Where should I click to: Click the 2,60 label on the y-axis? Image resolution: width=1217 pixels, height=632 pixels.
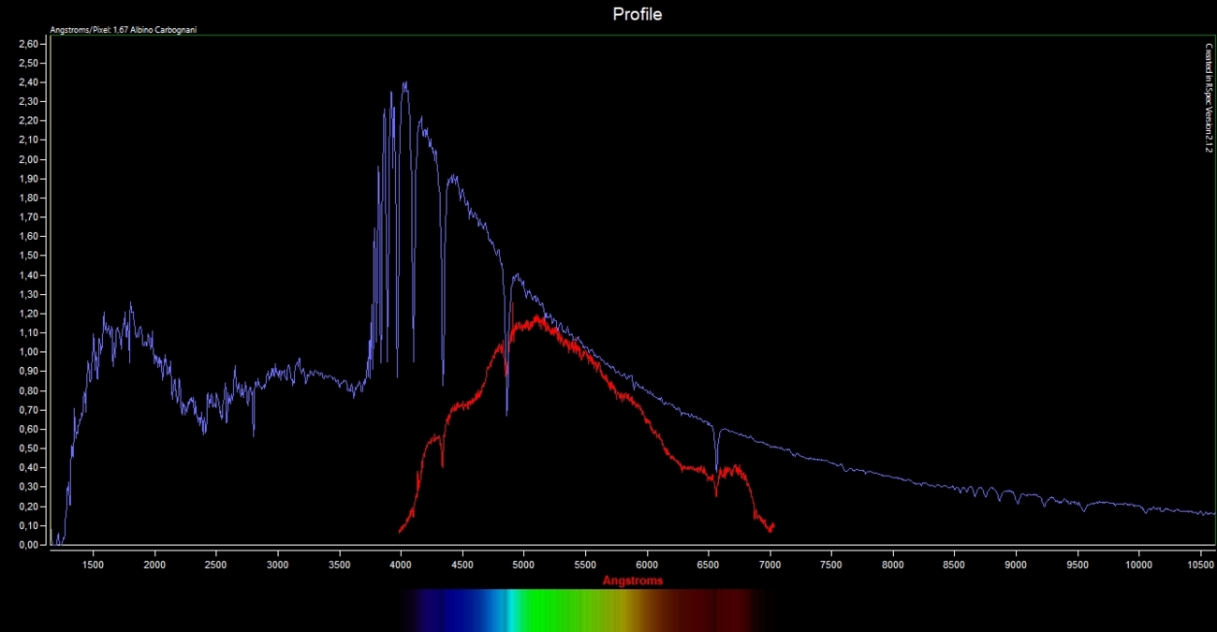coord(28,44)
